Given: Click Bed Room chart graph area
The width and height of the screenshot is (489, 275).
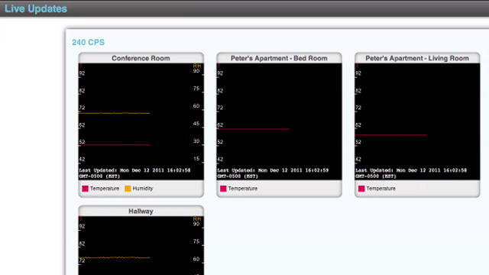Looking at the screenshot, I should click(x=279, y=121).
